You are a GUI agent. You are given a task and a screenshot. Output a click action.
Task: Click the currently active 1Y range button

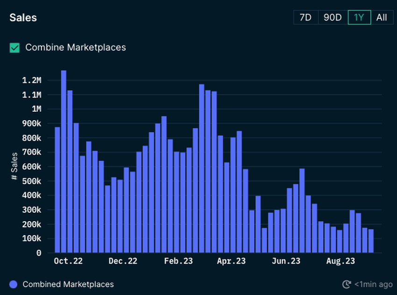click(359, 17)
